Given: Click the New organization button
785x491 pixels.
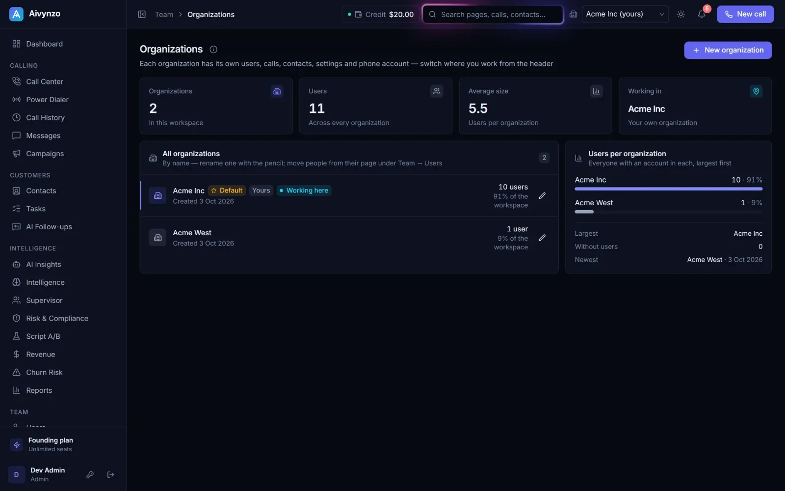Looking at the screenshot, I should pos(728,50).
